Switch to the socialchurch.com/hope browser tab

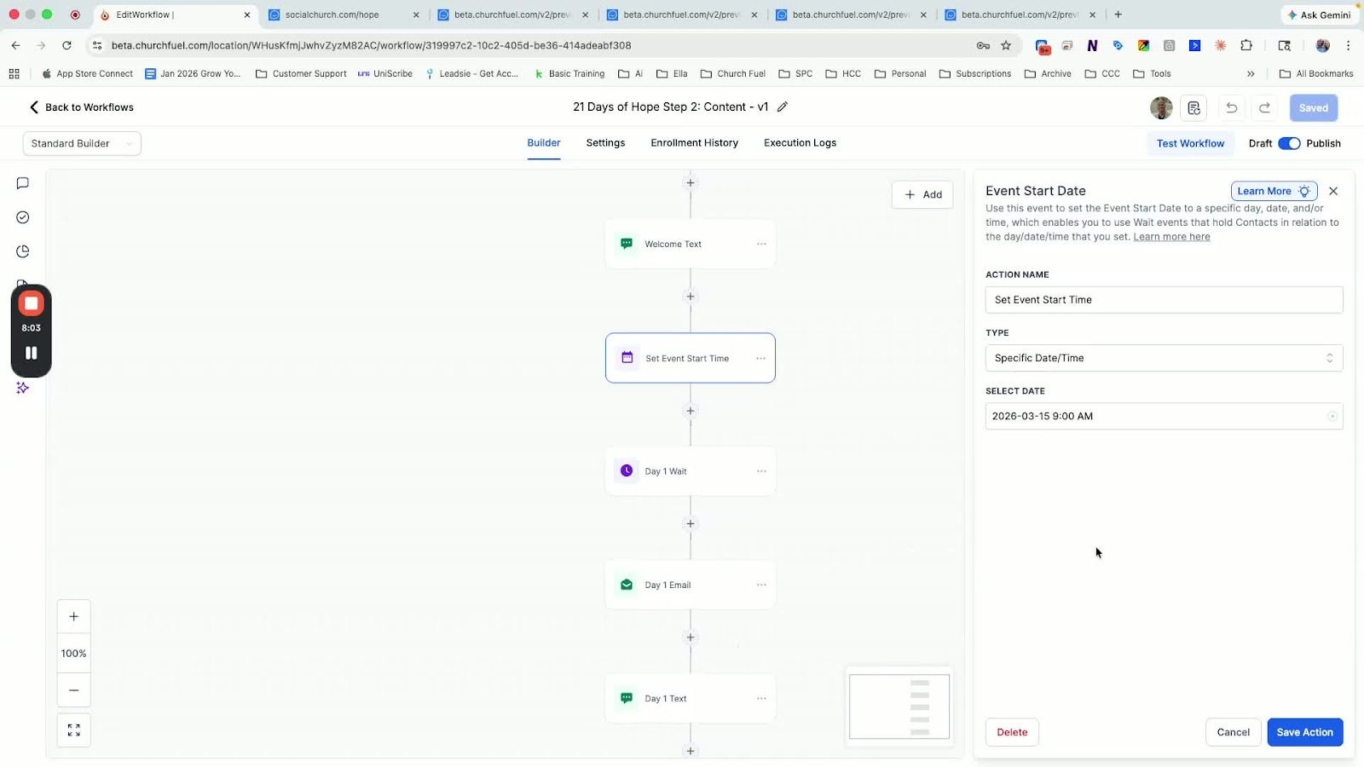(344, 14)
